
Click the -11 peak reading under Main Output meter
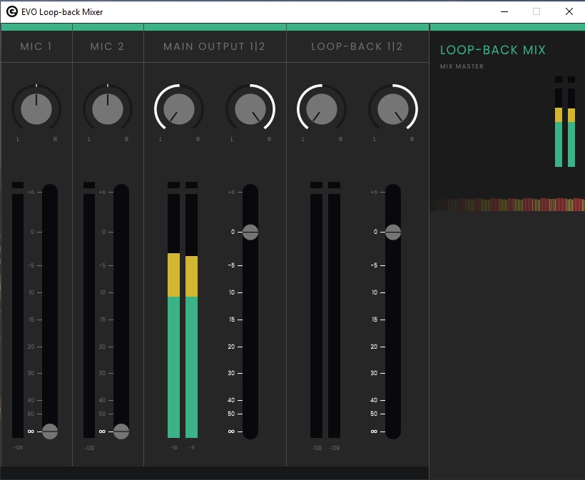[x=191, y=448]
